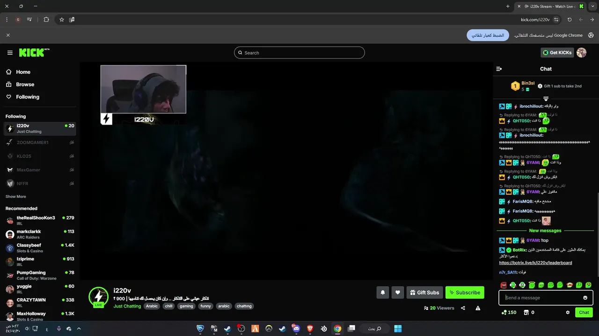
Task: Open PumpGaming Warzone stream
Action: pos(40,275)
